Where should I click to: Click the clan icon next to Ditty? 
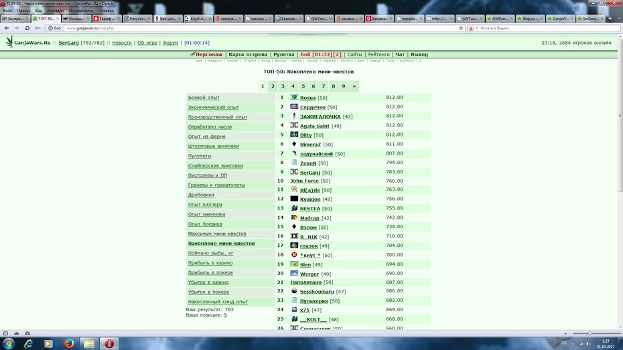pyautogui.click(x=294, y=135)
